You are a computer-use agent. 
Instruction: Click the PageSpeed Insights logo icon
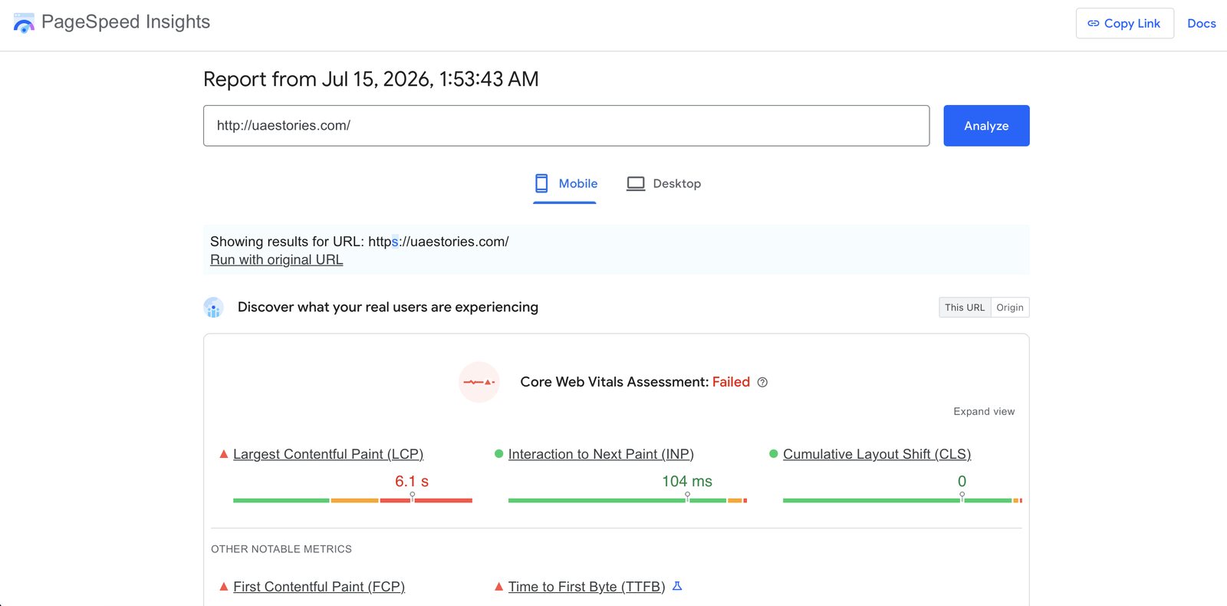pyautogui.click(x=24, y=23)
